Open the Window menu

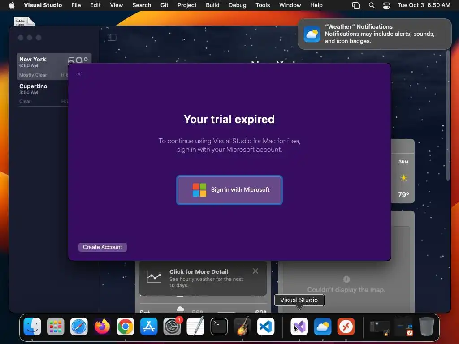tap(290, 5)
